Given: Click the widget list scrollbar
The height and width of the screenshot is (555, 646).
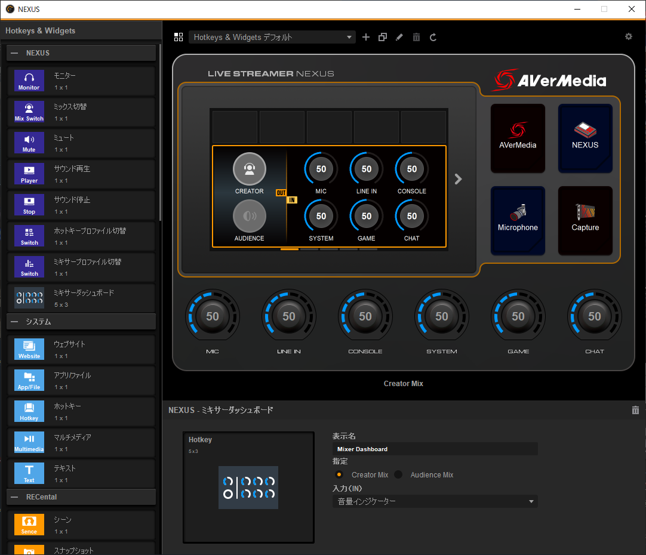Looking at the screenshot, I should [160, 132].
